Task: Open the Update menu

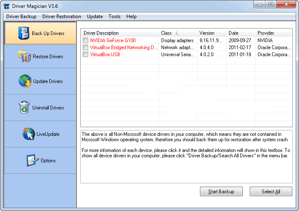Action: [95, 17]
